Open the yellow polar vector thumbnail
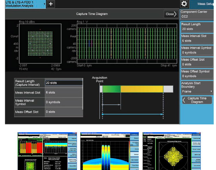 pyautogui.click(x=172, y=151)
